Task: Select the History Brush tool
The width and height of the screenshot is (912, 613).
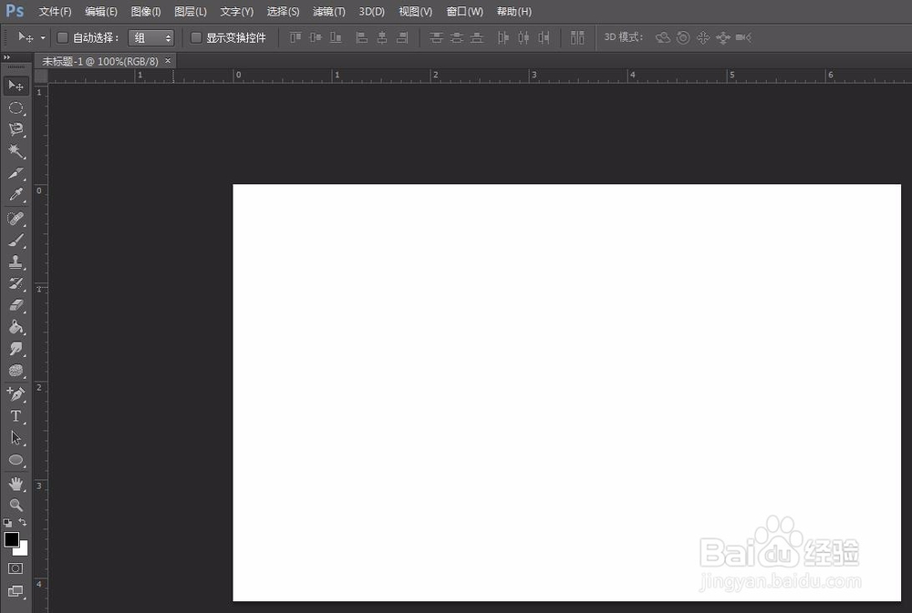Action: 16,283
